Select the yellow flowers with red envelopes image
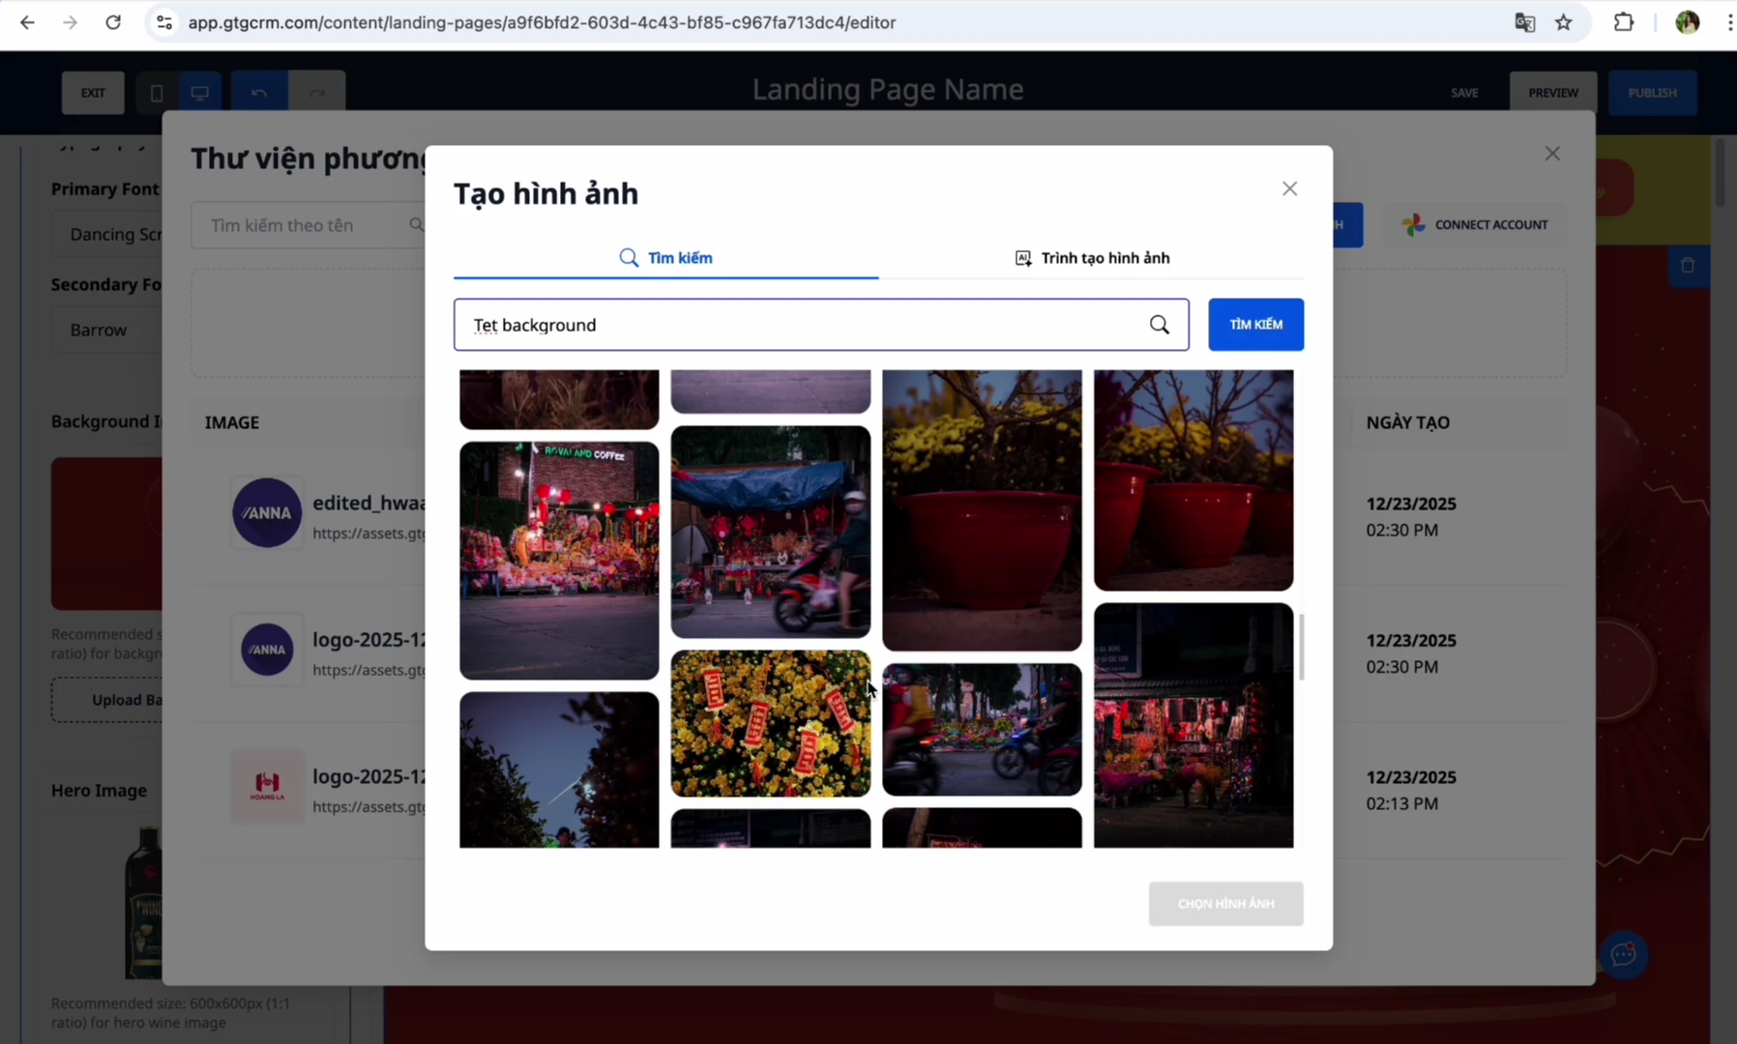Image resolution: width=1737 pixels, height=1044 pixels. pyautogui.click(x=770, y=723)
